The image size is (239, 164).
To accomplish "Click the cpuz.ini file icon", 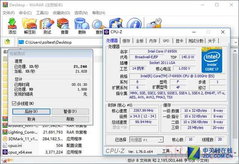I will click(x=5, y=145).
